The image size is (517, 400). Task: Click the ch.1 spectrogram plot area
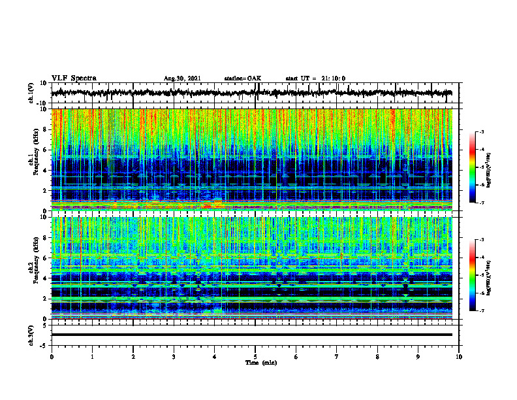pyautogui.click(x=251, y=159)
